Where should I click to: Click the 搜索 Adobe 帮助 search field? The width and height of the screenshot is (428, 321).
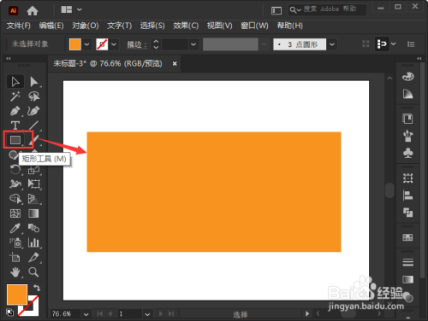tap(327, 9)
